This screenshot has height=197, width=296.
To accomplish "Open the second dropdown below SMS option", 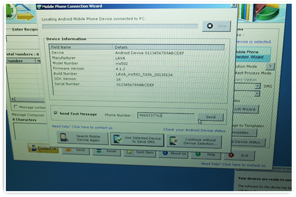I will pos(257,94).
